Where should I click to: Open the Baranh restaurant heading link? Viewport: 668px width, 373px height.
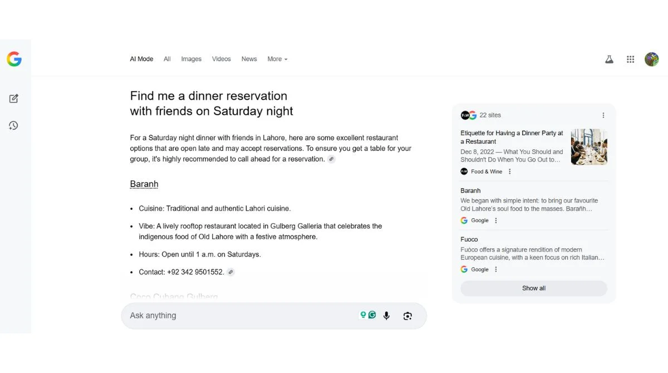coord(144,184)
